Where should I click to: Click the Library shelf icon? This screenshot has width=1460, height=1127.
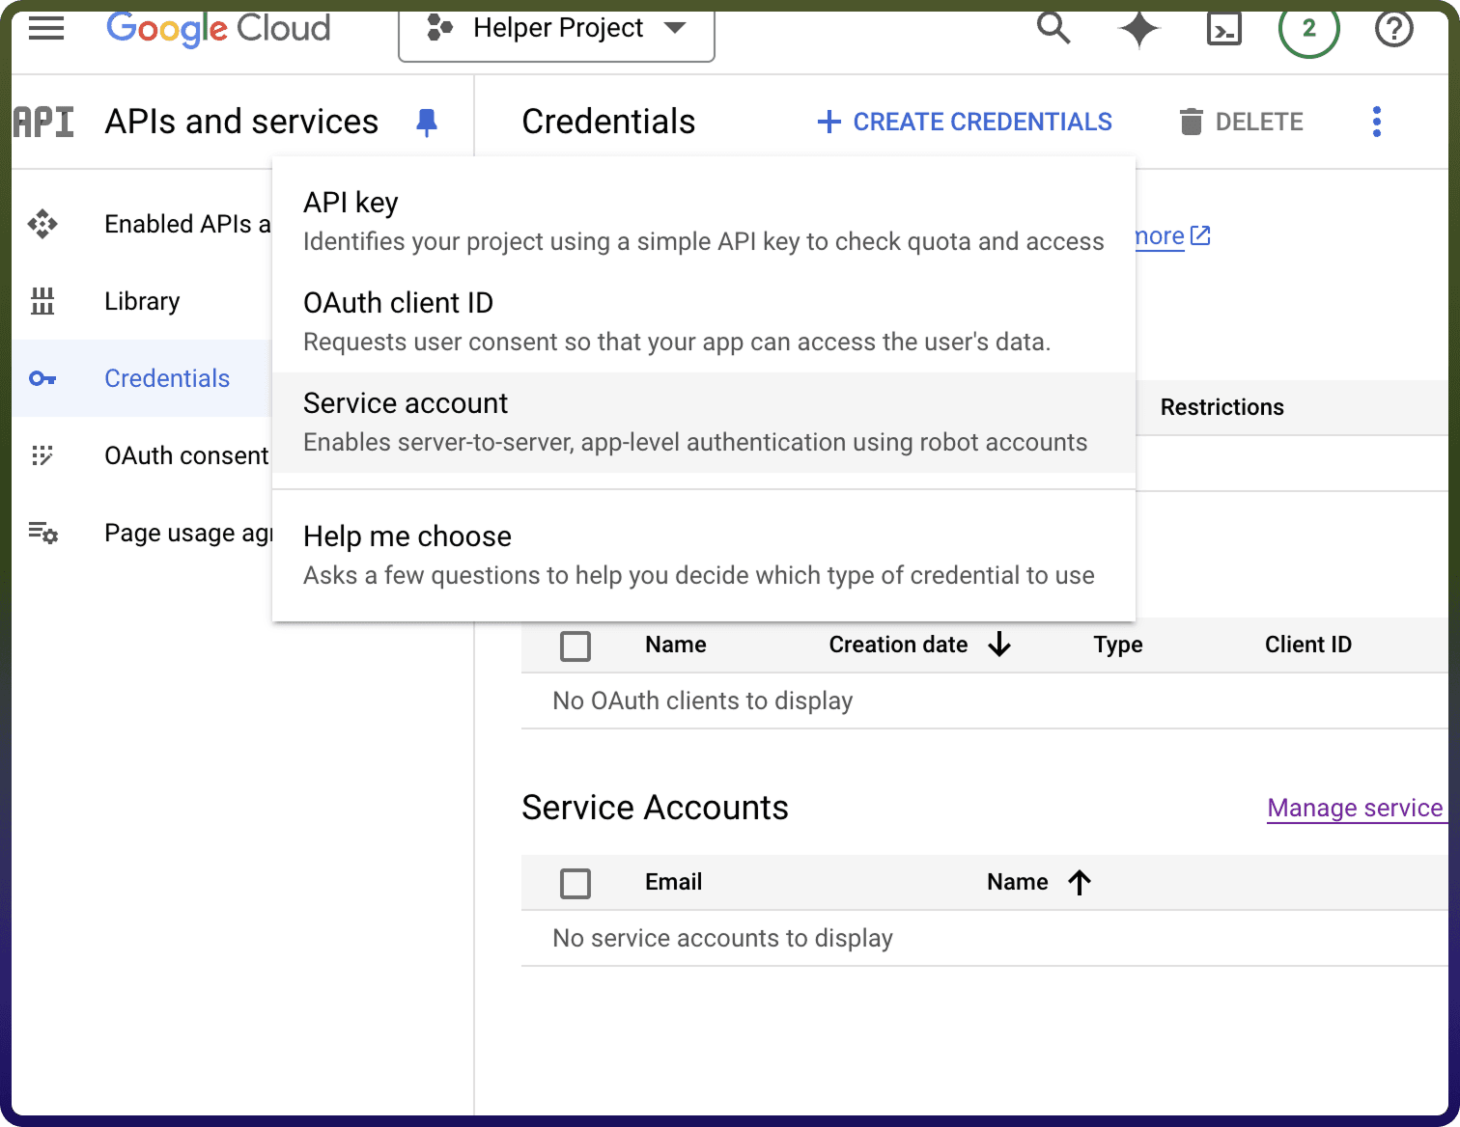[42, 301]
